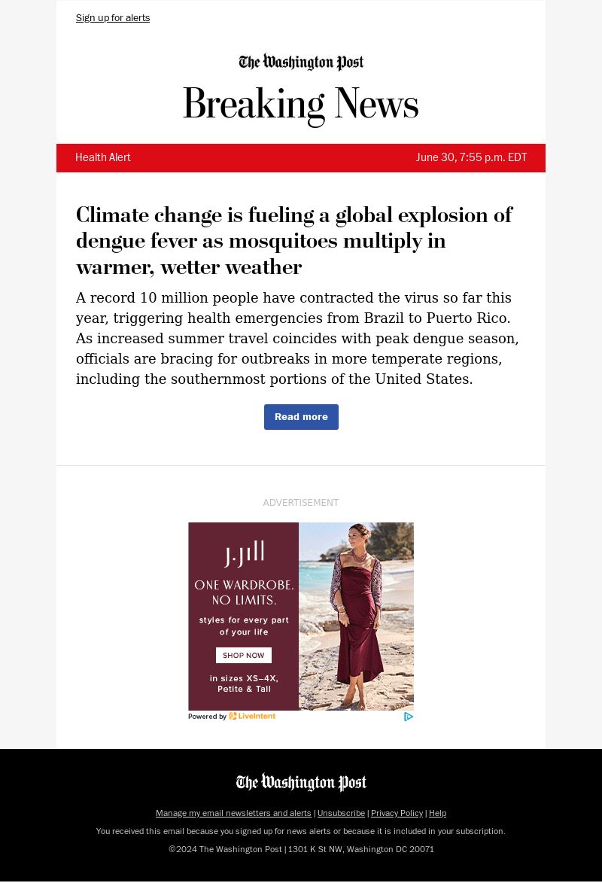Screen dimensions: 602x883
Task: Click the article summary paragraph
Action: click(297, 339)
